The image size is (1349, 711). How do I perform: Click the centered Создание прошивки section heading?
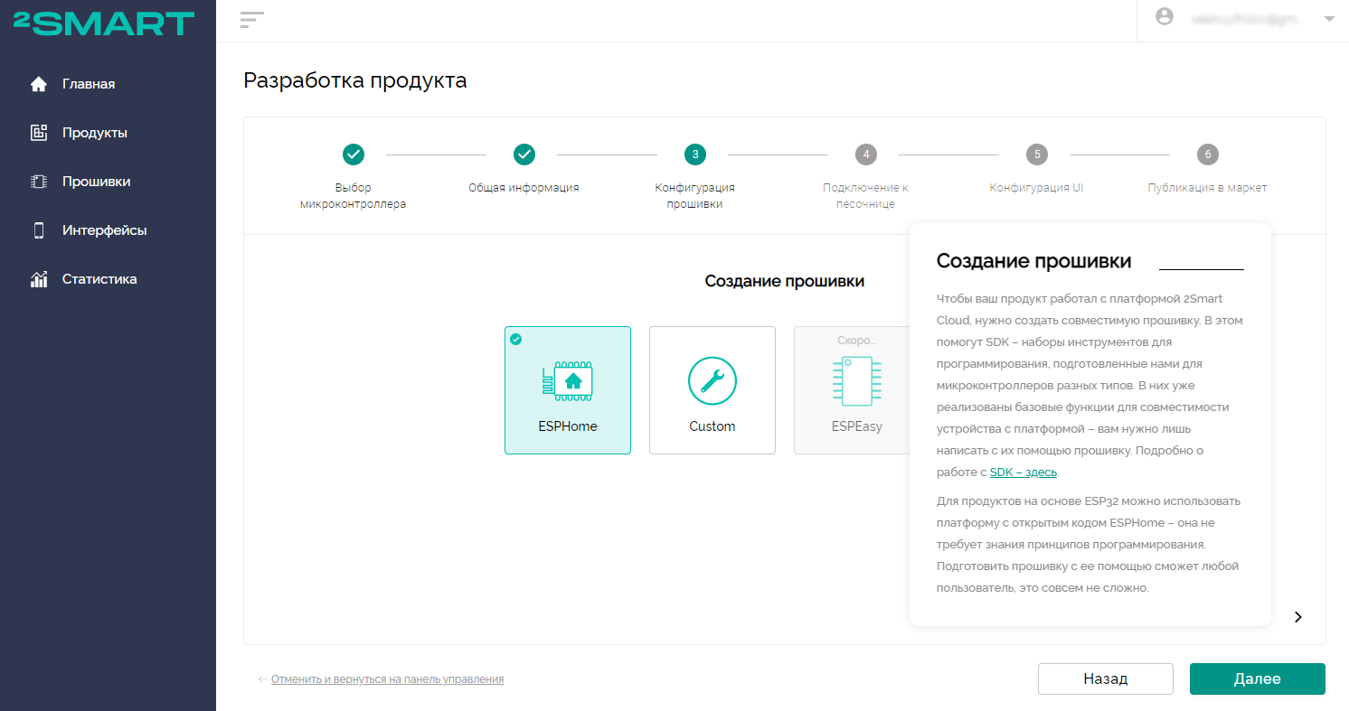[x=785, y=281]
